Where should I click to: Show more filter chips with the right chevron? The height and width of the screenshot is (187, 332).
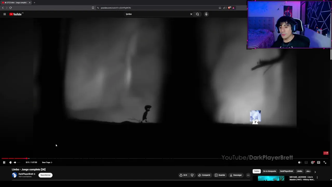tap(315, 172)
